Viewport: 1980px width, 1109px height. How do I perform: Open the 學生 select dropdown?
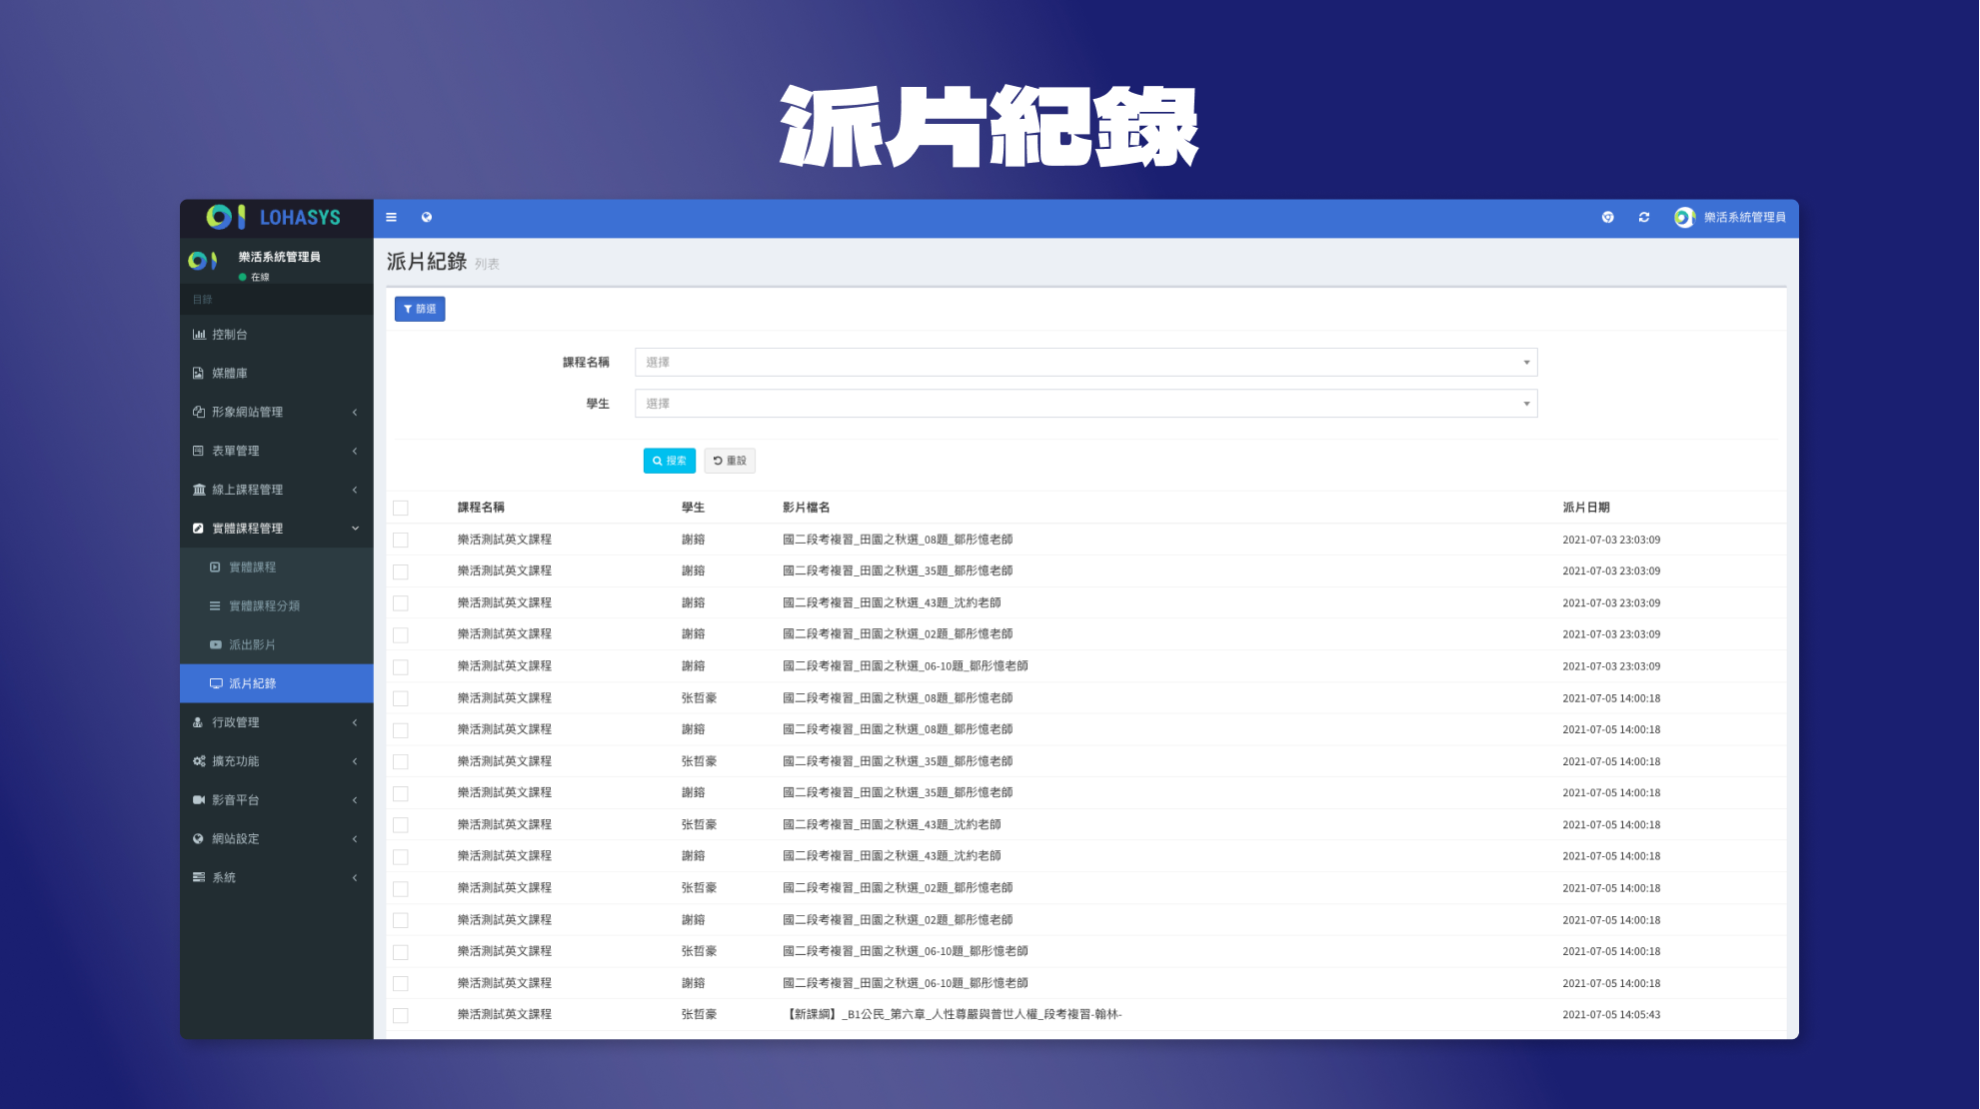click(x=1085, y=404)
